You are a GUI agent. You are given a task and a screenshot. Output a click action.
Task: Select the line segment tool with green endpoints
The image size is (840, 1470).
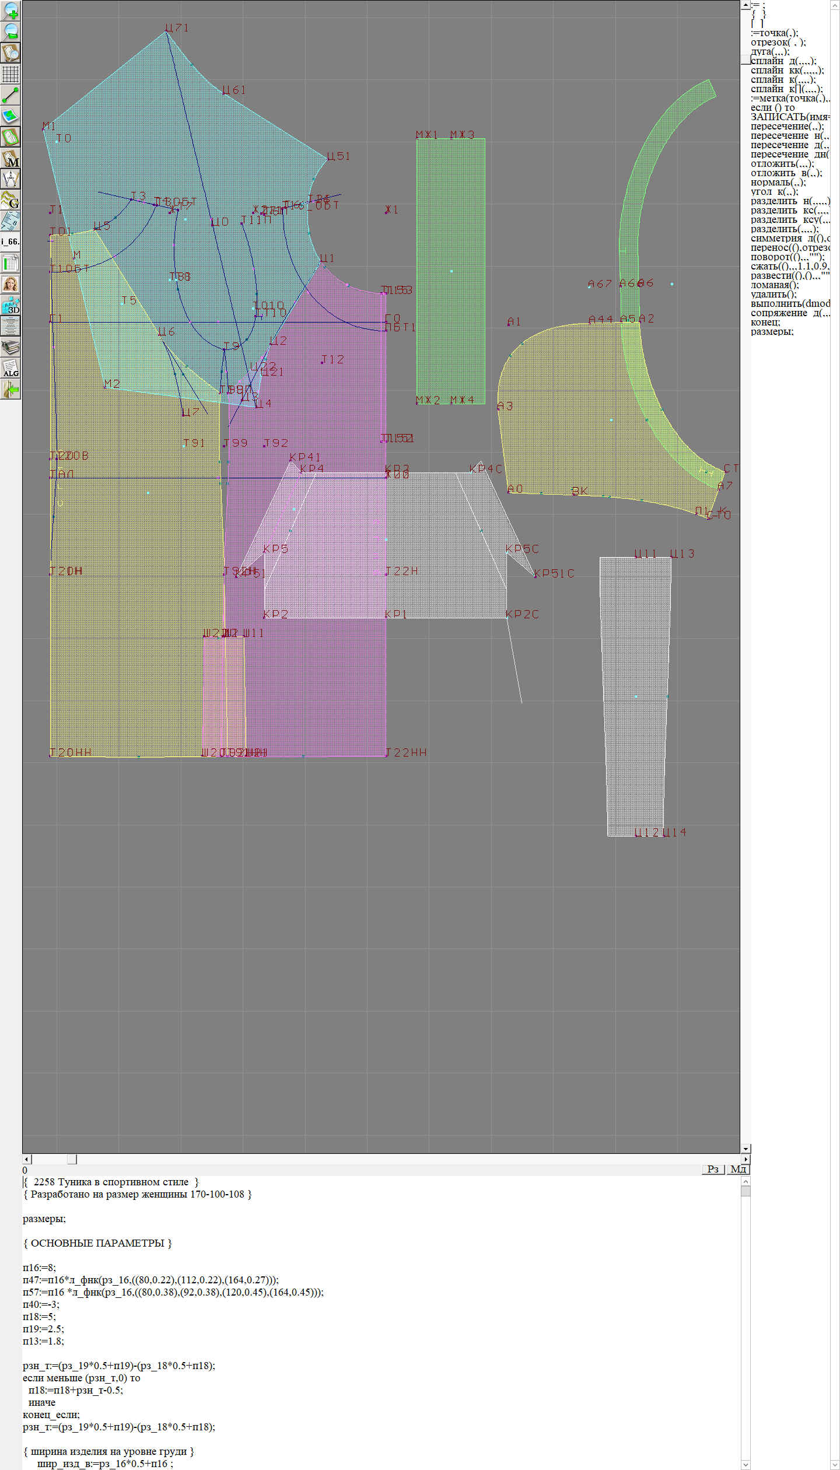(x=10, y=95)
